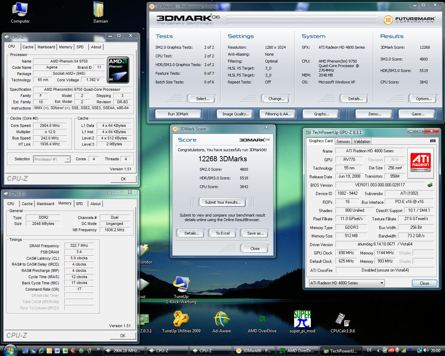Viewport: 445px width, 356px height.
Task: Click the GPU-Z screenshot camera icon
Action: pos(432,141)
